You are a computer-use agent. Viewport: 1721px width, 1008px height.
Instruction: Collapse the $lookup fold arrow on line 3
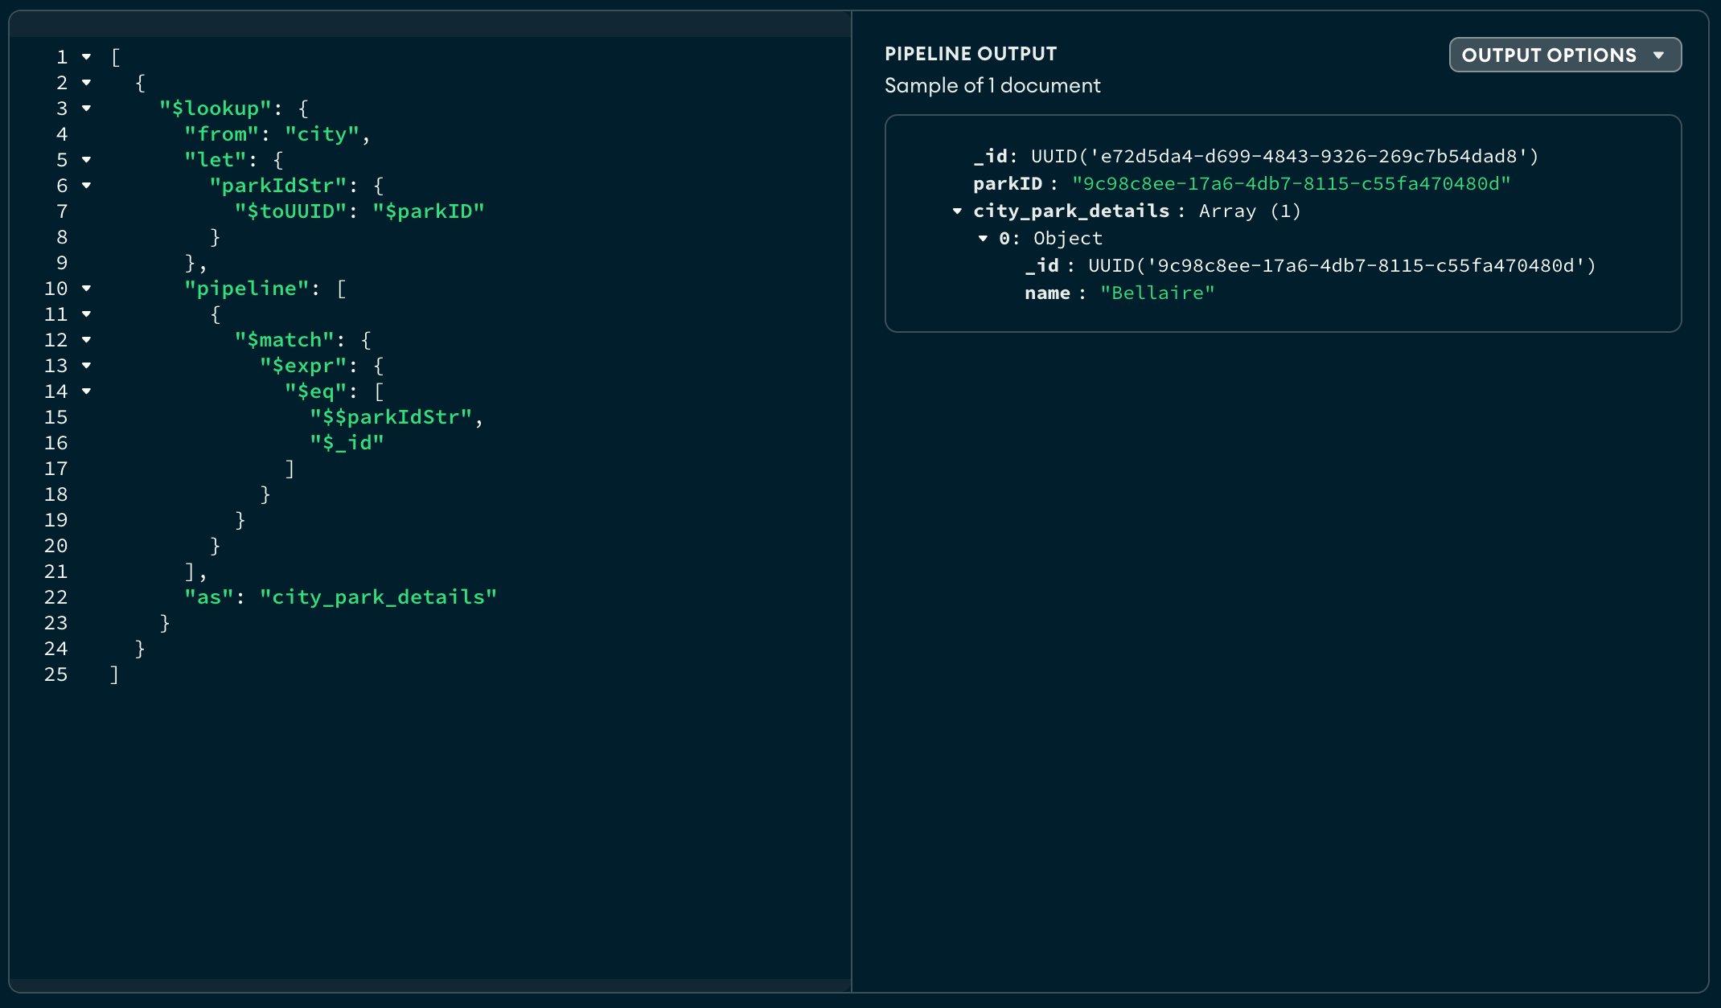pos(86,109)
